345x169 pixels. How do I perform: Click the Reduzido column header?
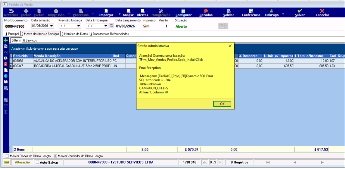pos(23,56)
